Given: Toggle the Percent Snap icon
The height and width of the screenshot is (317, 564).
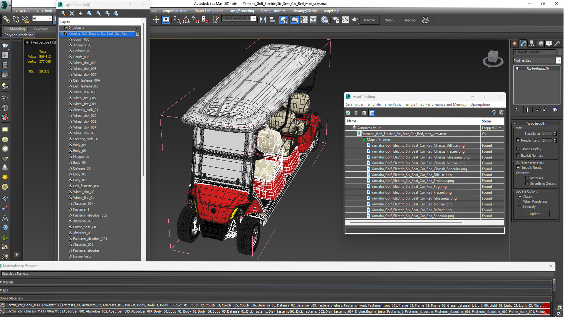Looking at the screenshot, I should click(196, 20).
